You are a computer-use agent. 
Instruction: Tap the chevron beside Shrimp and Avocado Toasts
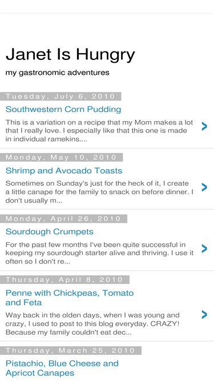204,187
